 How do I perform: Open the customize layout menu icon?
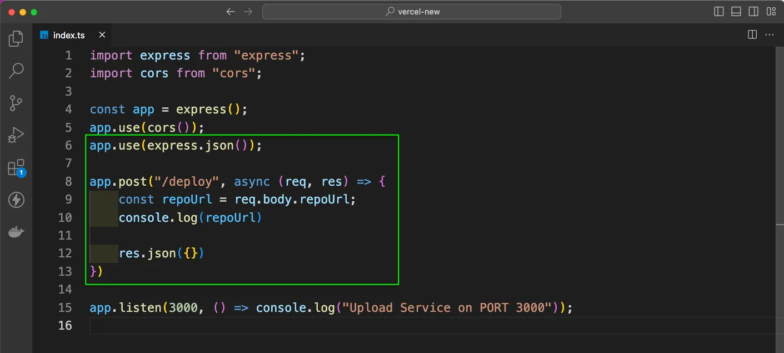coord(771,12)
